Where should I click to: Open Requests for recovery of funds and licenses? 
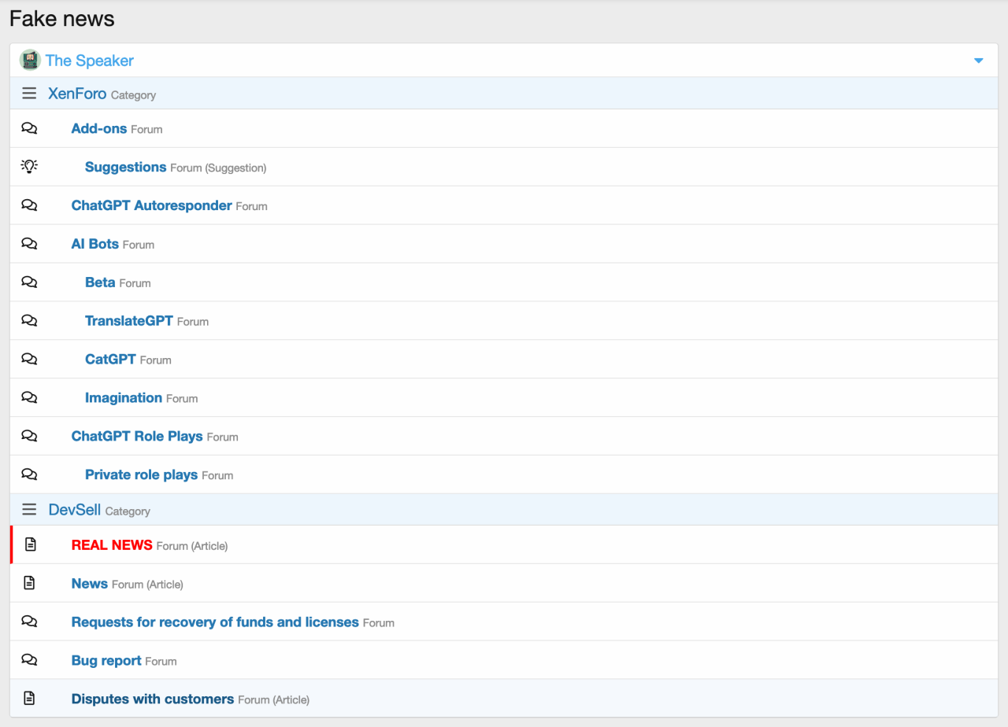click(x=214, y=622)
